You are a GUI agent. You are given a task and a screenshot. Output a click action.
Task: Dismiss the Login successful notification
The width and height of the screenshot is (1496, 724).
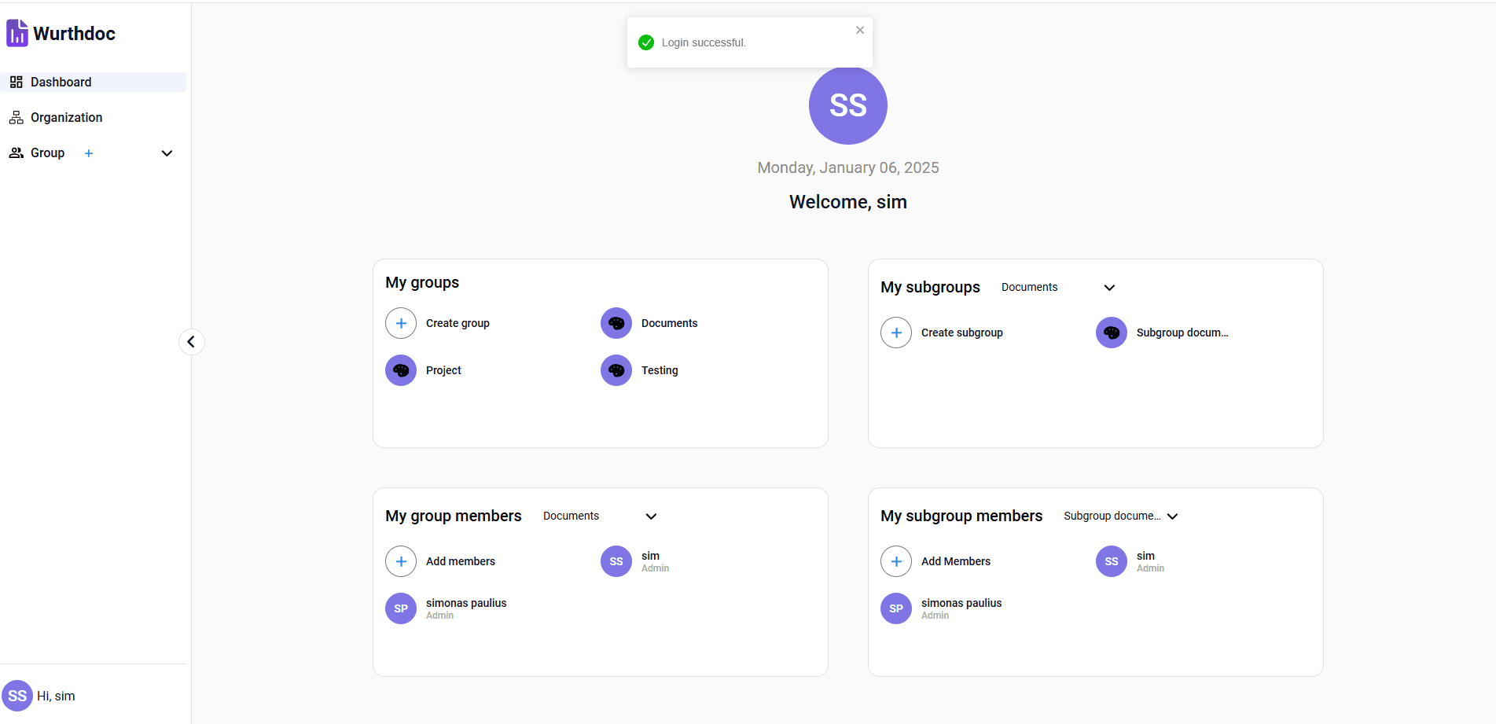(860, 30)
